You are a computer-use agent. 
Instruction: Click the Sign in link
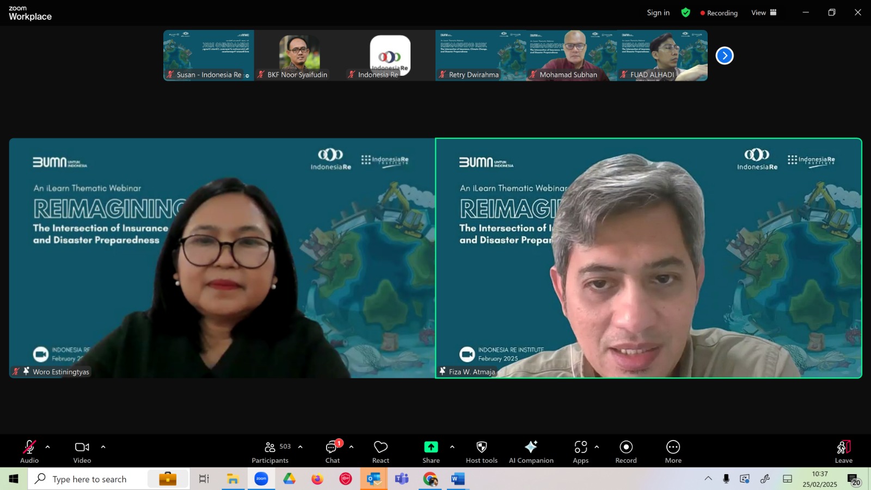tap(658, 13)
